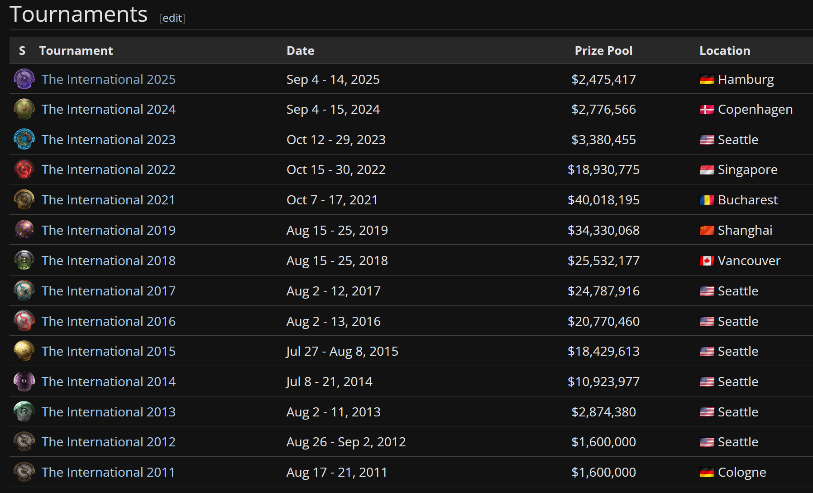This screenshot has height=493, width=813.
Task: Open The International 2021 tournament page
Action: pos(108,200)
